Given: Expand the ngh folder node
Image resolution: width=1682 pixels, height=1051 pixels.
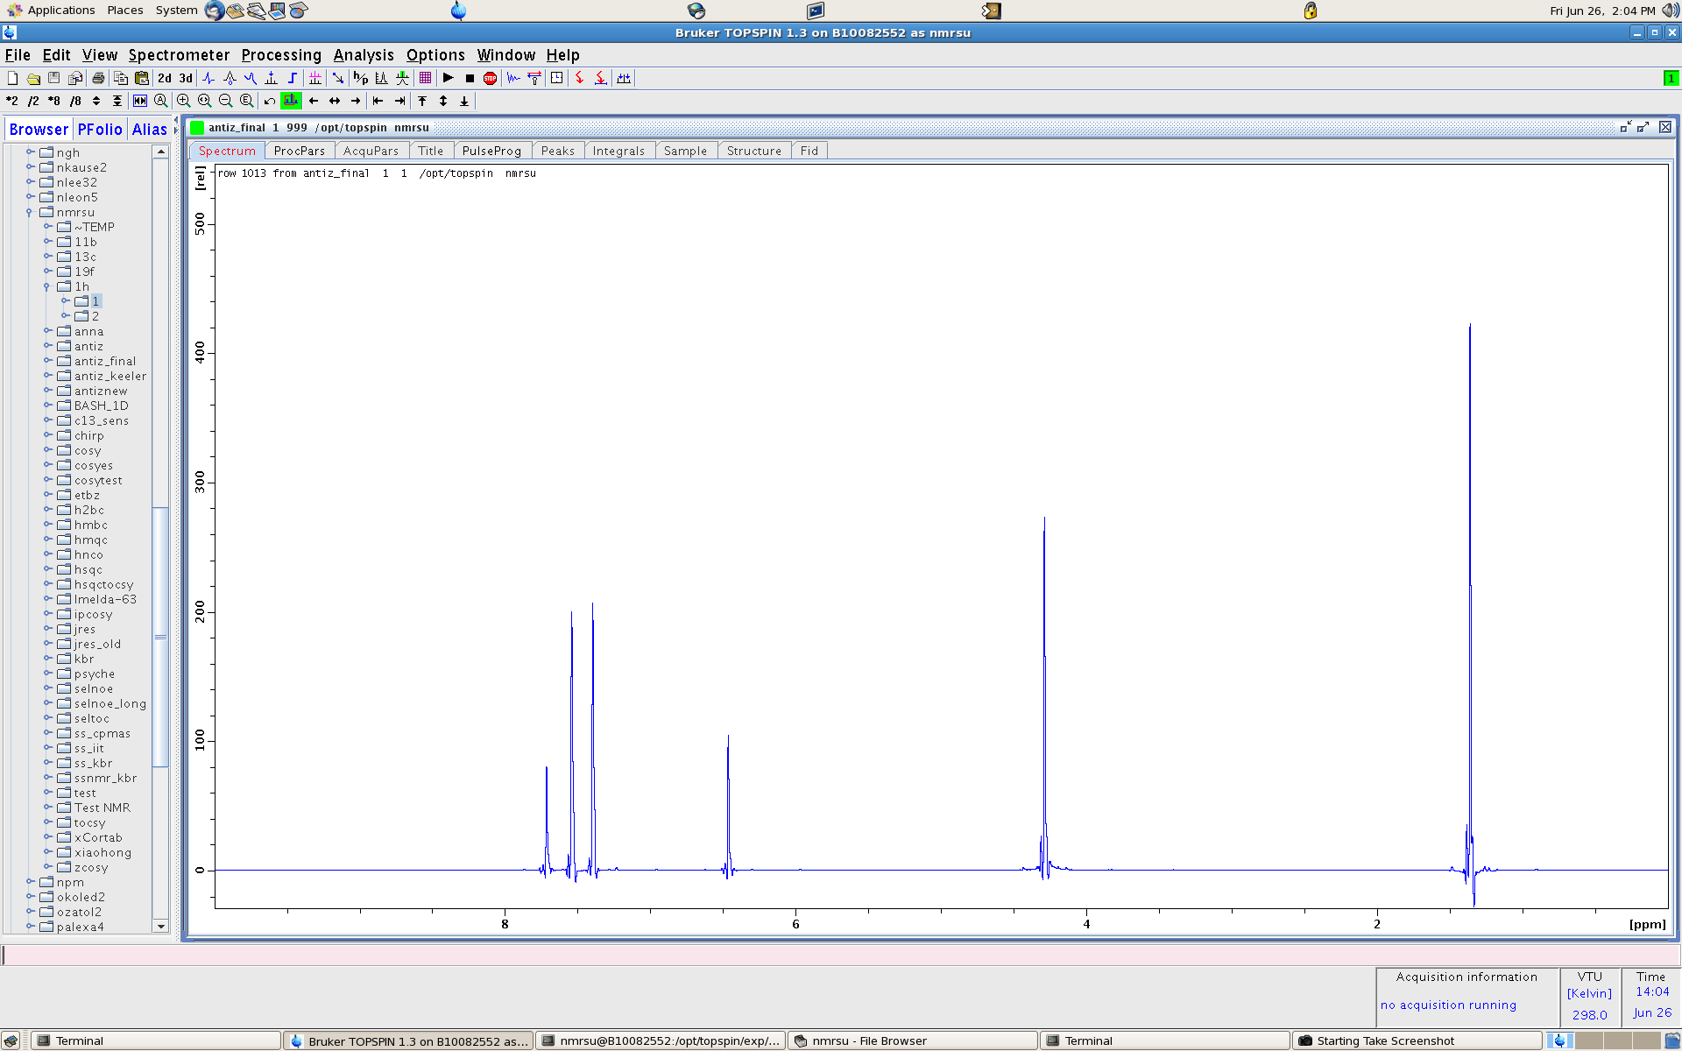Looking at the screenshot, I should [x=30, y=152].
